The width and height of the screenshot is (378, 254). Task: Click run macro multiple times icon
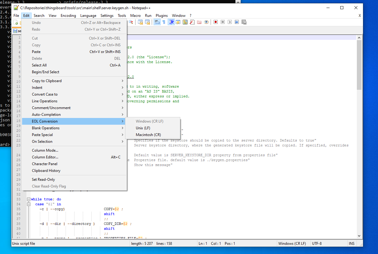237,22
